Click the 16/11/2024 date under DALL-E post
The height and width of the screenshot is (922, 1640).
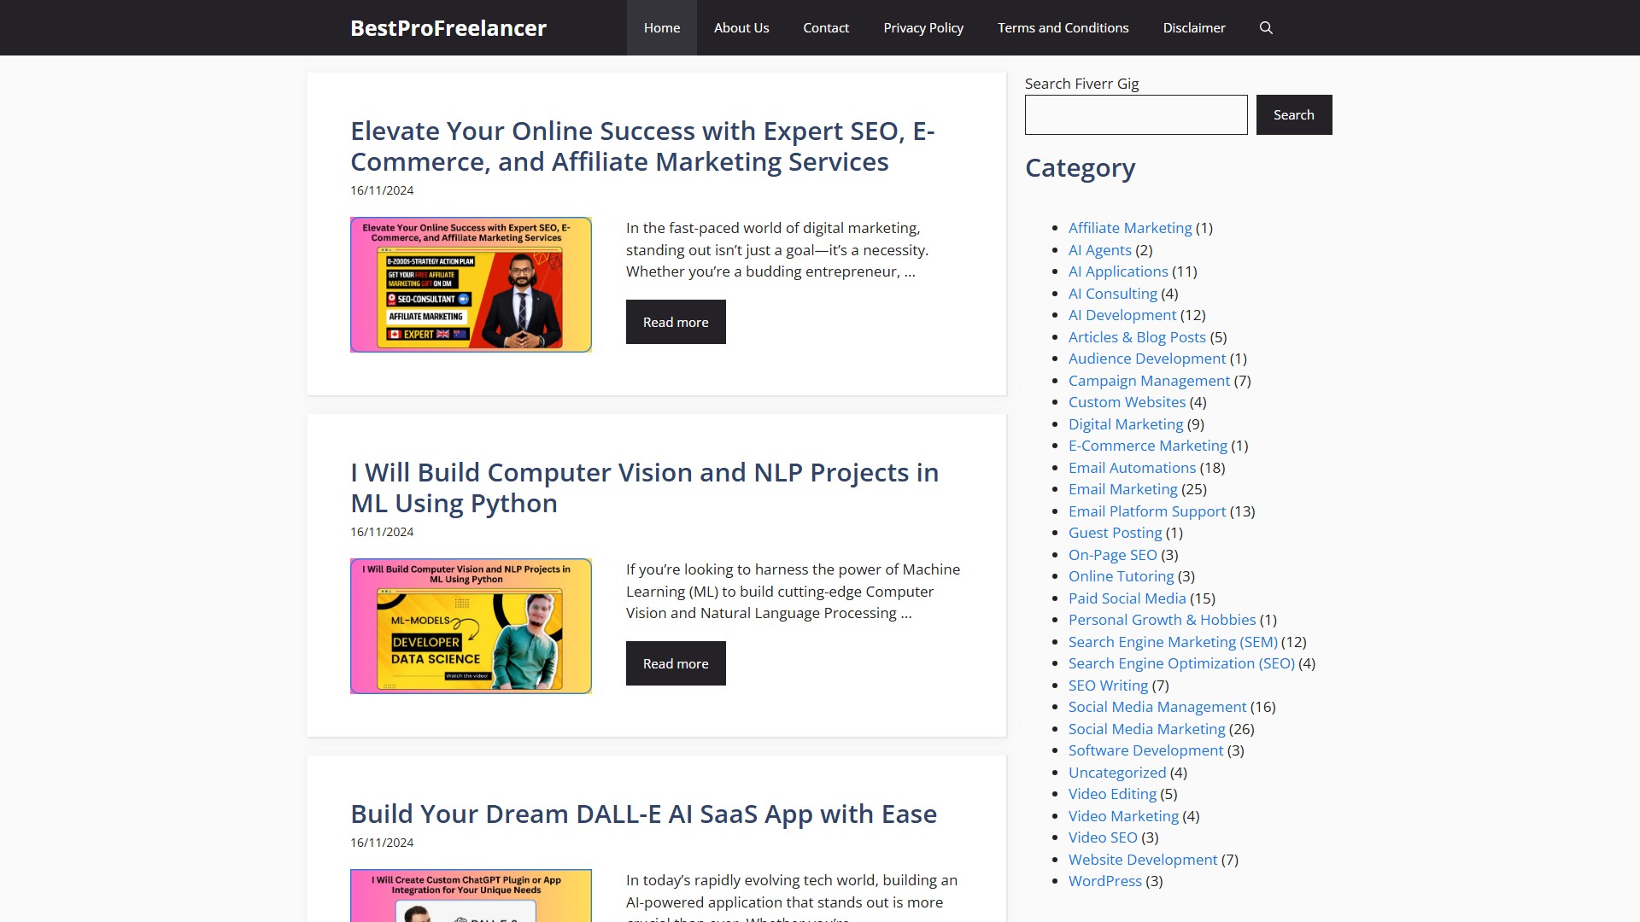click(382, 843)
